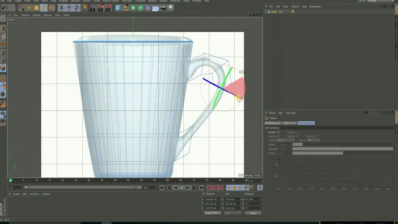Toggle the Autokeying red button
The width and height of the screenshot is (398, 224).
coord(215,188)
